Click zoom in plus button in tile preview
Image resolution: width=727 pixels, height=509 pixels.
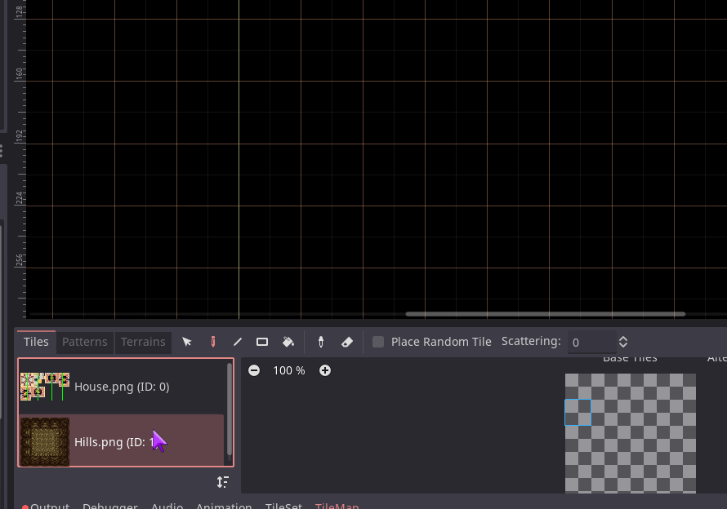point(325,370)
